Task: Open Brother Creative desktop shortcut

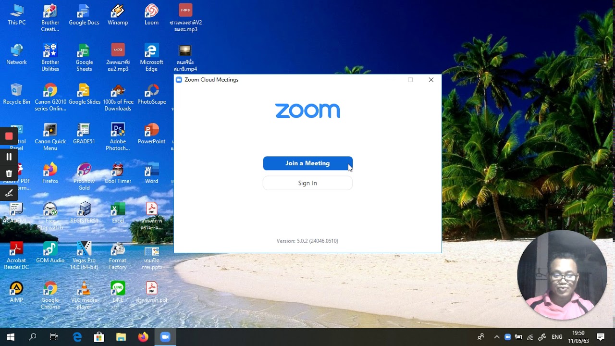Action: (x=50, y=18)
